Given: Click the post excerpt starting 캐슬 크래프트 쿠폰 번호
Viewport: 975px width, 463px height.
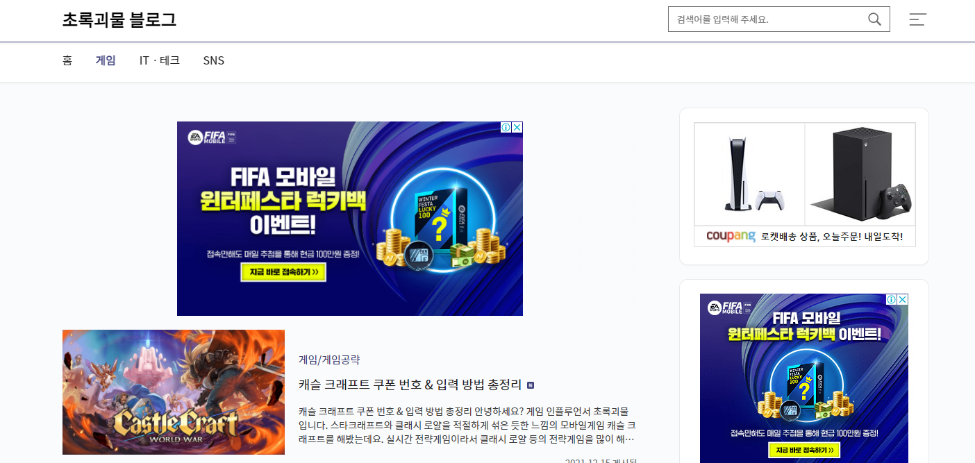Looking at the screenshot, I should tap(467, 424).
